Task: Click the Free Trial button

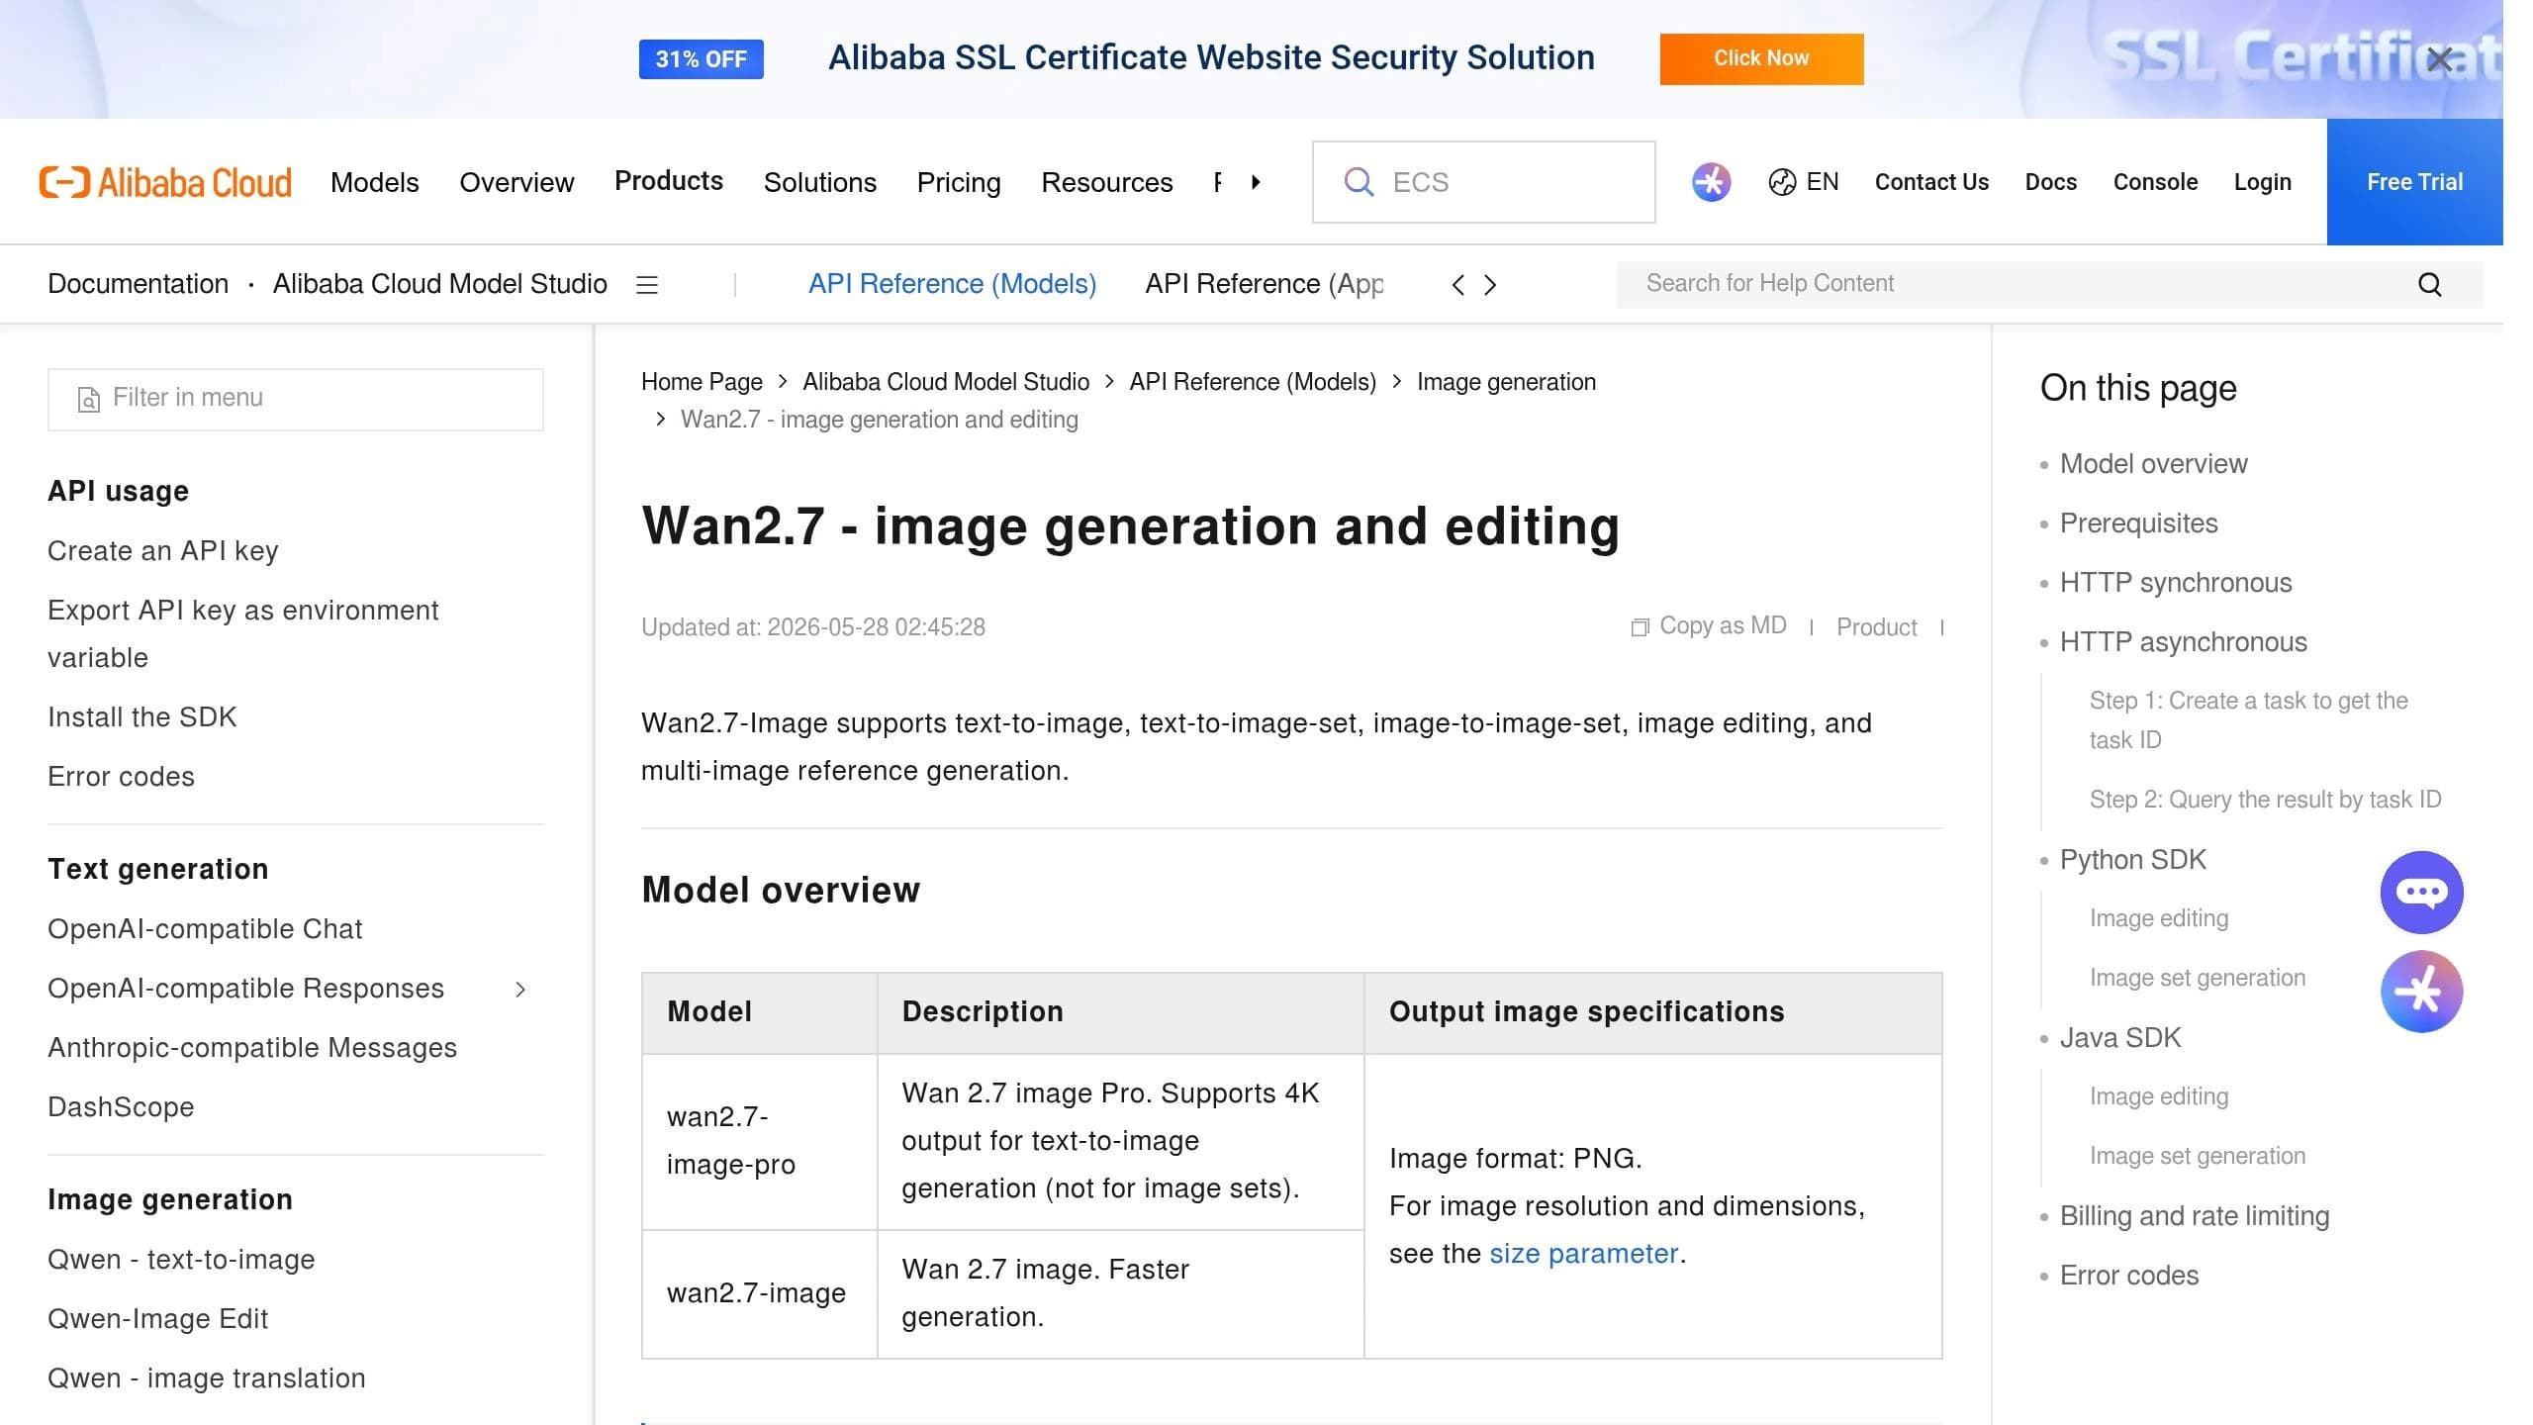Action: pos(2414,182)
